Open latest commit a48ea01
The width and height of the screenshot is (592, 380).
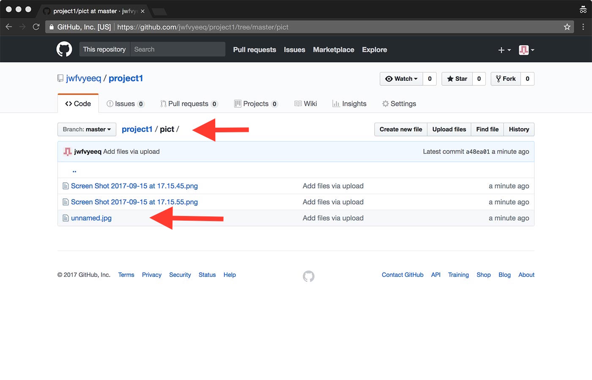pos(478,152)
